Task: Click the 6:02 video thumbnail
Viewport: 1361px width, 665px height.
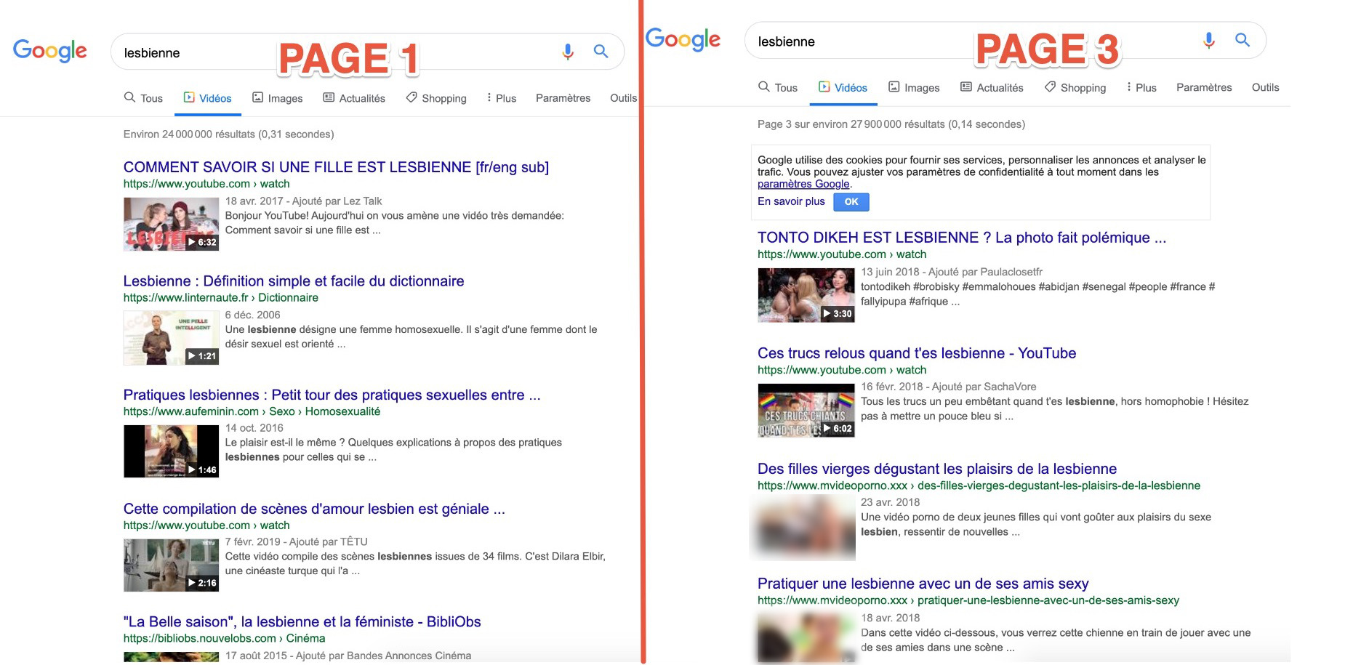Action: pyautogui.click(x=806, y=411)
